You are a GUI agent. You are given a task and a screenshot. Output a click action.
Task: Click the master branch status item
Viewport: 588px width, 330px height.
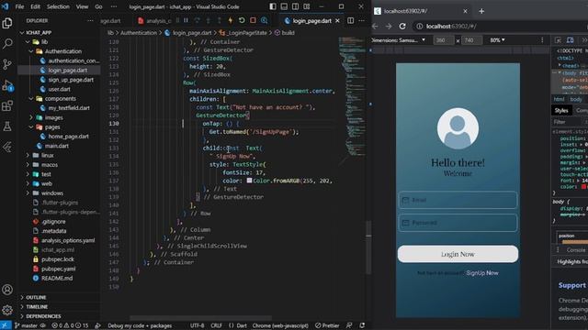[27, 325]
